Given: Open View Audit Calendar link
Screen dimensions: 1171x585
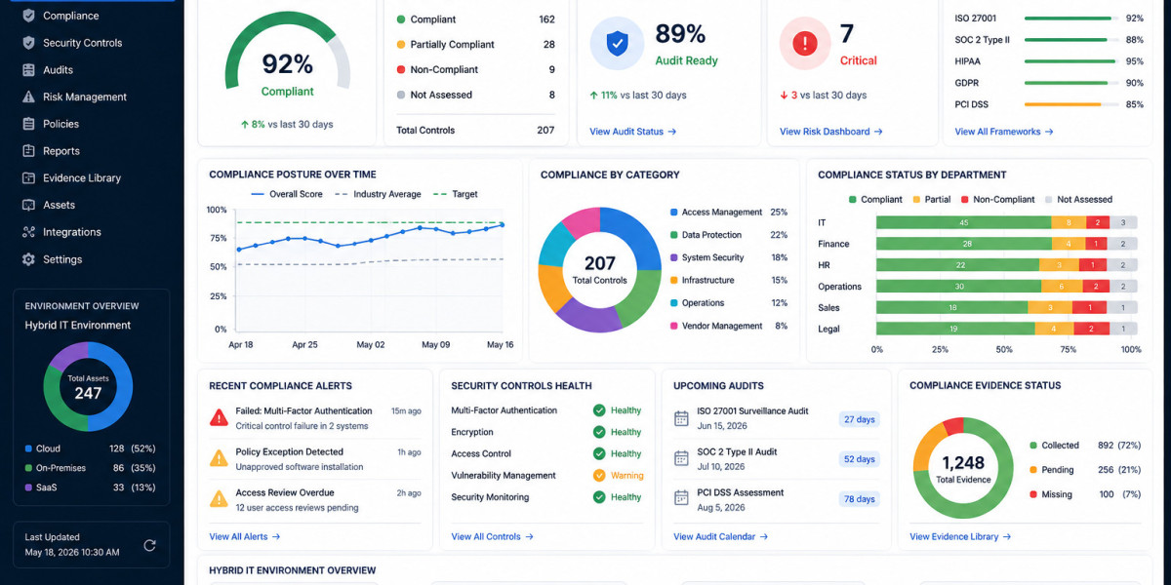Looking at the screenshot, I should click(x=720, y=536).
